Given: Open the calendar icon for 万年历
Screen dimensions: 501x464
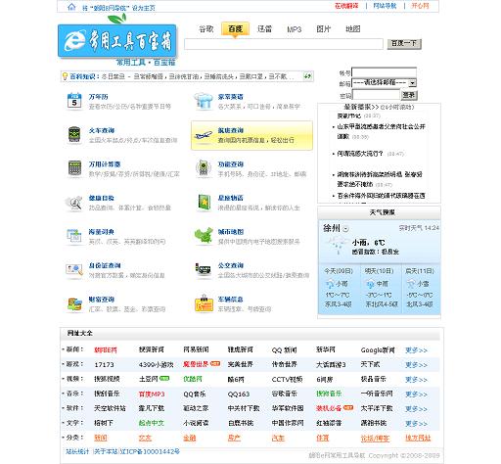Looking at the screenshot, I should (74, 101).
